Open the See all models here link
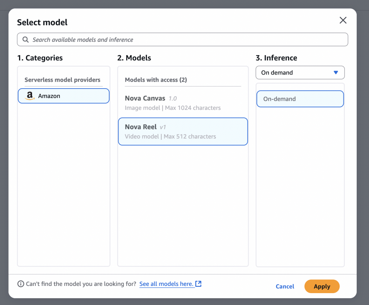 coord(166,284)
